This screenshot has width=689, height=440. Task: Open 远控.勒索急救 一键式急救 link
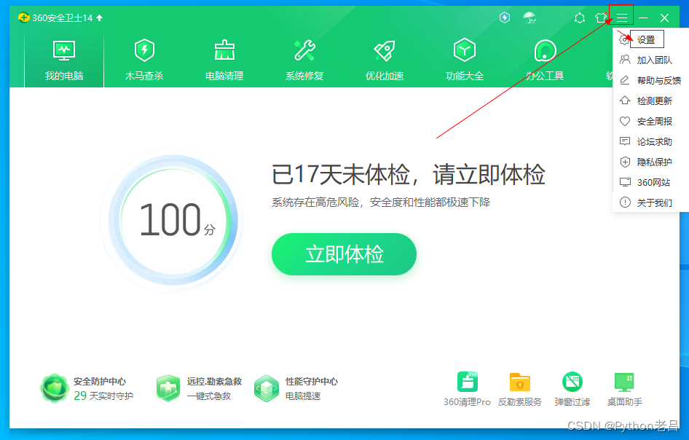tap(209, 396)
